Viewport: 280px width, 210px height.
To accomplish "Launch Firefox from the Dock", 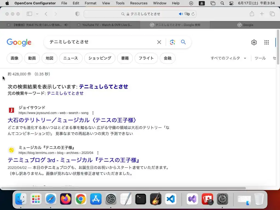I will 66,199.
